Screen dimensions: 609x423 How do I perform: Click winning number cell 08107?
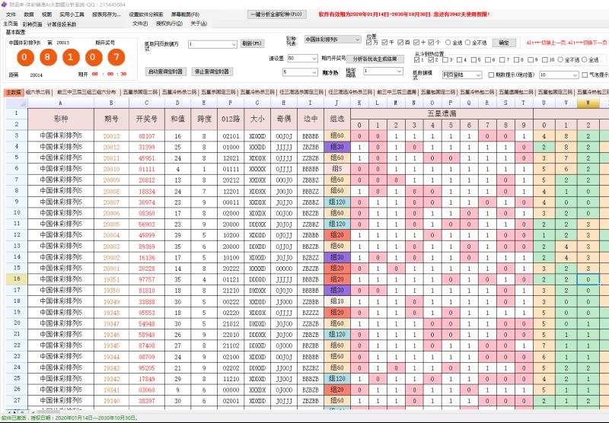pos(146,136)
